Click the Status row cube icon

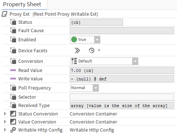pyautogui.click(x=13, y=22)
